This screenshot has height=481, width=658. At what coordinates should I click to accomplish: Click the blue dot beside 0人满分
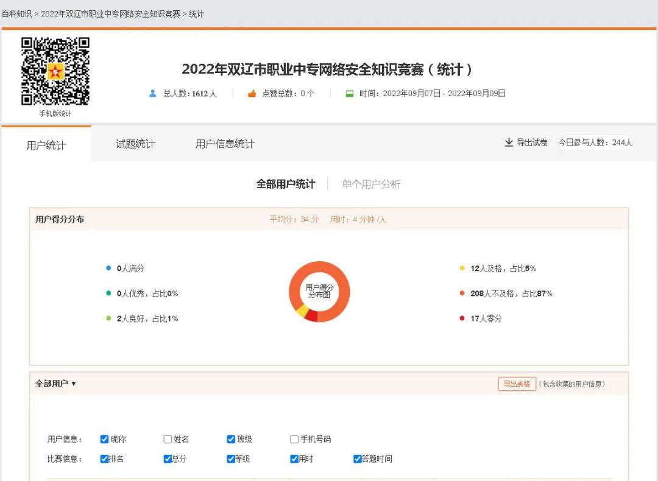point(108,269)
